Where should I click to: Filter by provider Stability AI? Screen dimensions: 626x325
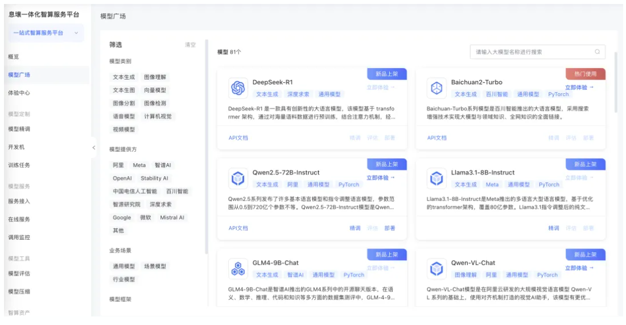[154, 178]
